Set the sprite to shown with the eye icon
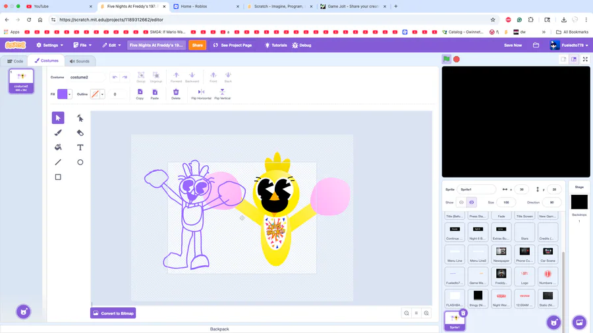The height and width of the screenshot is (333, 593). tap(461, 203)
